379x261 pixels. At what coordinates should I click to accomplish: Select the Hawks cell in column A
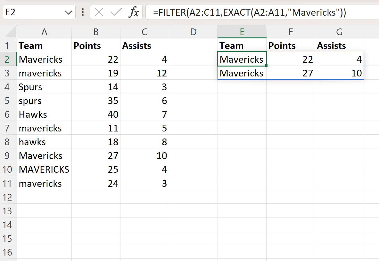(44, 114)
